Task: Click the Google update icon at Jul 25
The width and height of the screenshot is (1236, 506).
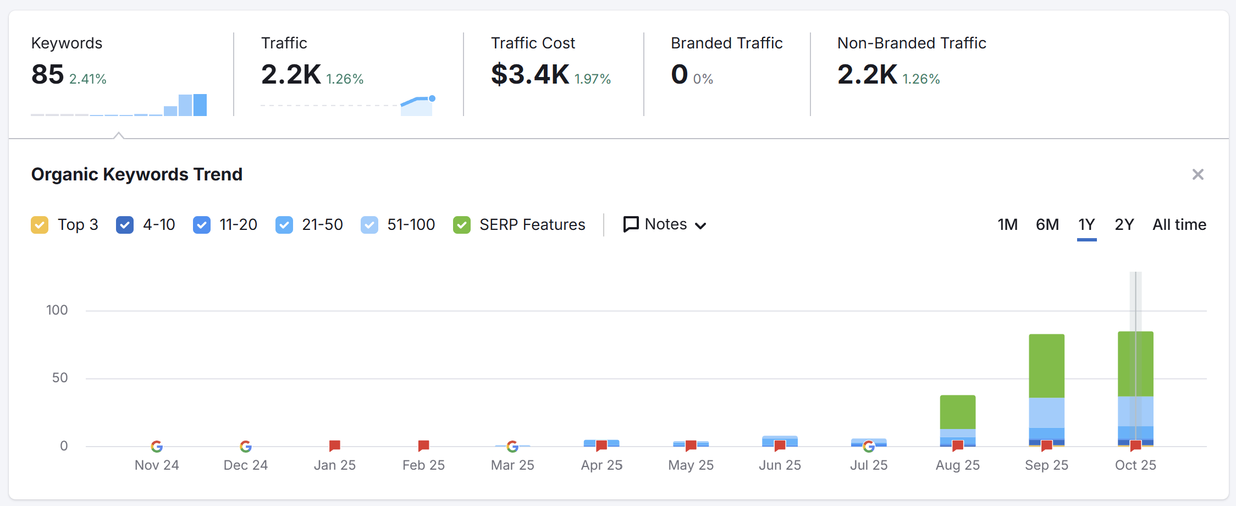Action: tap(869, 446)
